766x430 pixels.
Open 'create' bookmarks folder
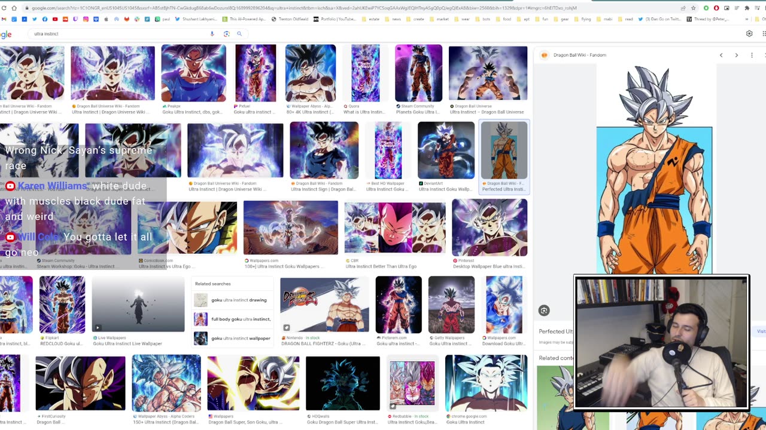(414, 19)
